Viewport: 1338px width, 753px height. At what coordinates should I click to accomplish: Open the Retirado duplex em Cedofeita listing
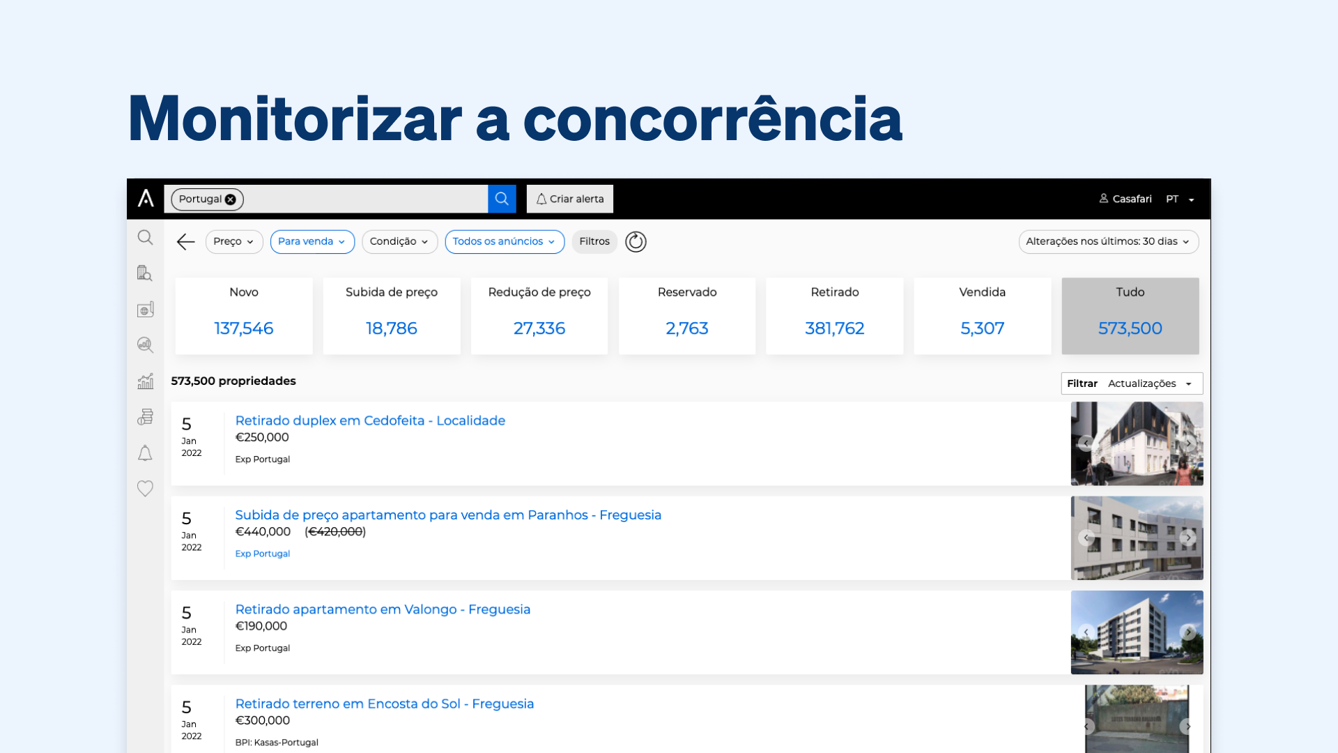point(370,420)
